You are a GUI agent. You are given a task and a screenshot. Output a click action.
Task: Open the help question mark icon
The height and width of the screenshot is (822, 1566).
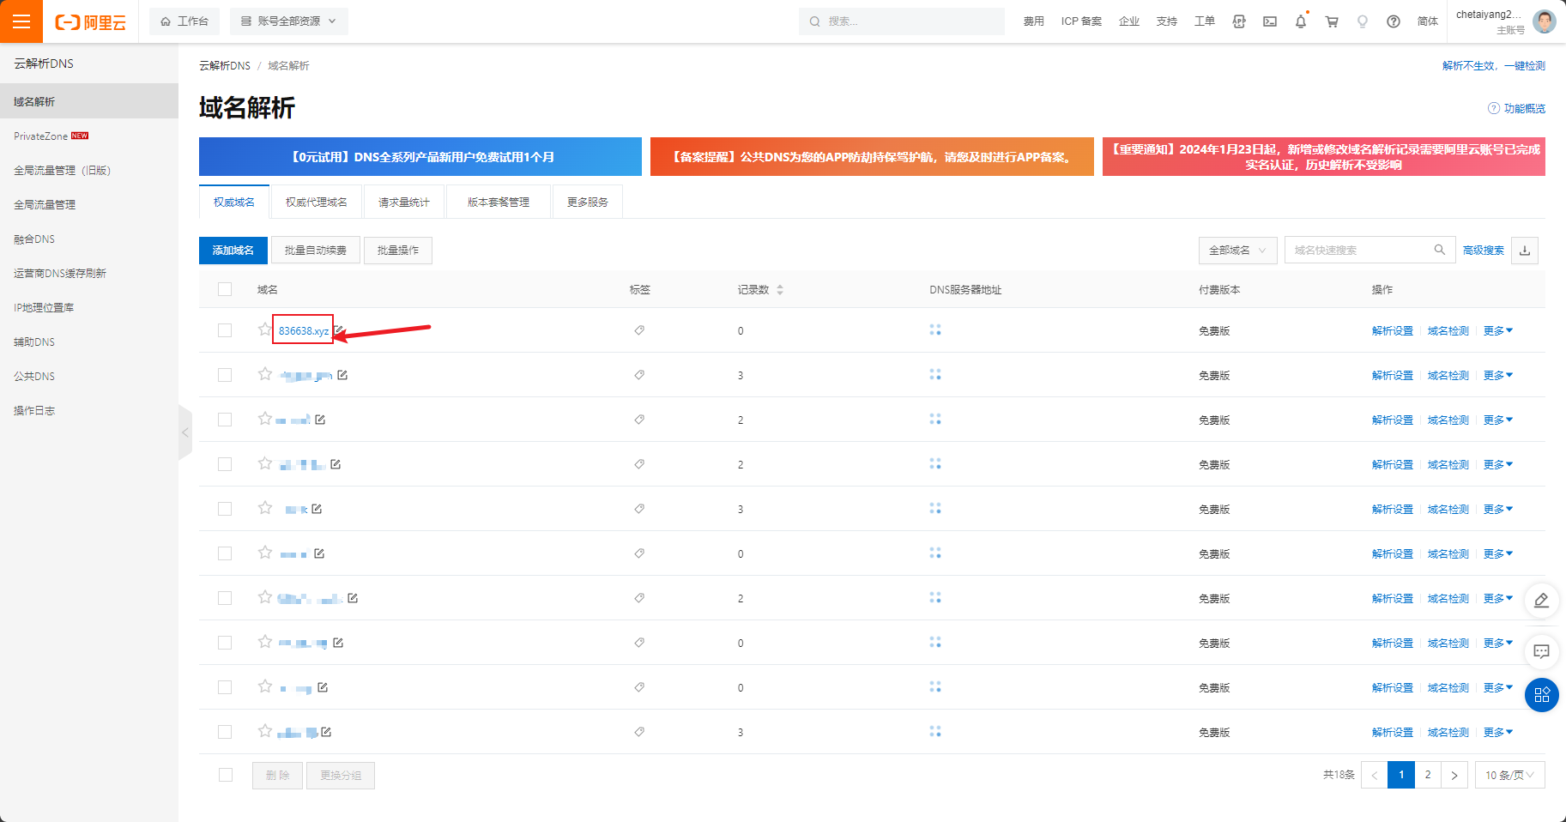(1394, 21)
